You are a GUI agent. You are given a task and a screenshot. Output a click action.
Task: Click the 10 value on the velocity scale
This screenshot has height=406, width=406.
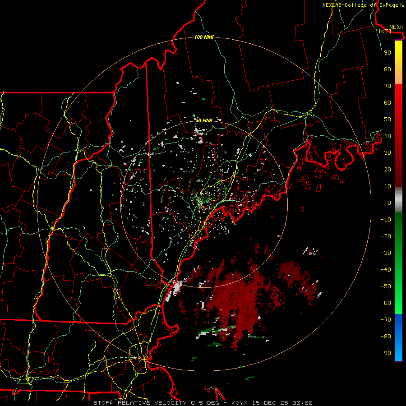pos(388,186)
